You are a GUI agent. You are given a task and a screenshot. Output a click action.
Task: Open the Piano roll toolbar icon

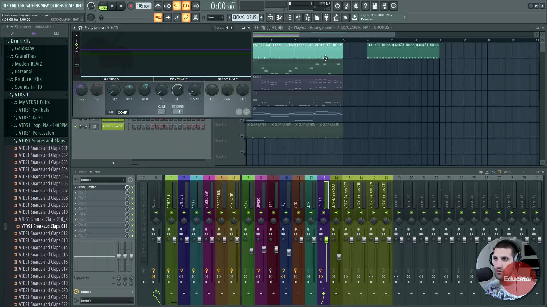[x=279, y=18]
